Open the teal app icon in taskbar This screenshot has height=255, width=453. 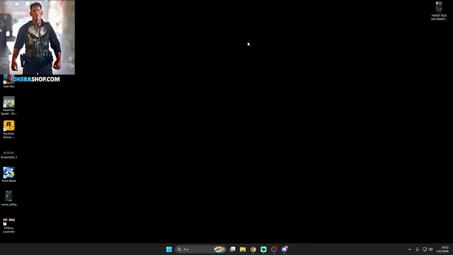tap(264, 249)
